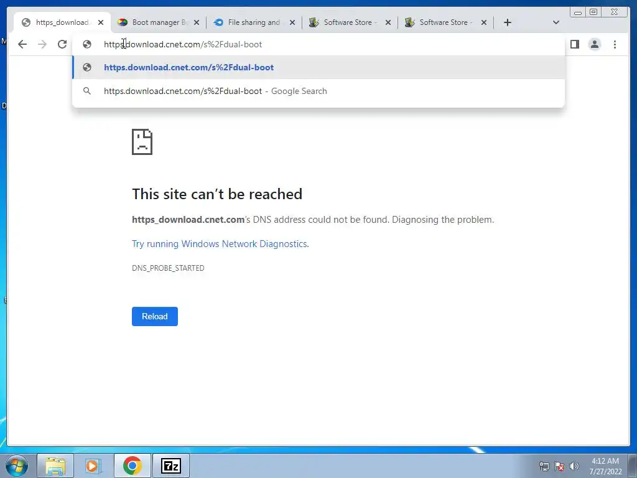Click the DNS_PROBE_STARTED error code text
Viewport: 637px width, 478px height.
(168, 268)
